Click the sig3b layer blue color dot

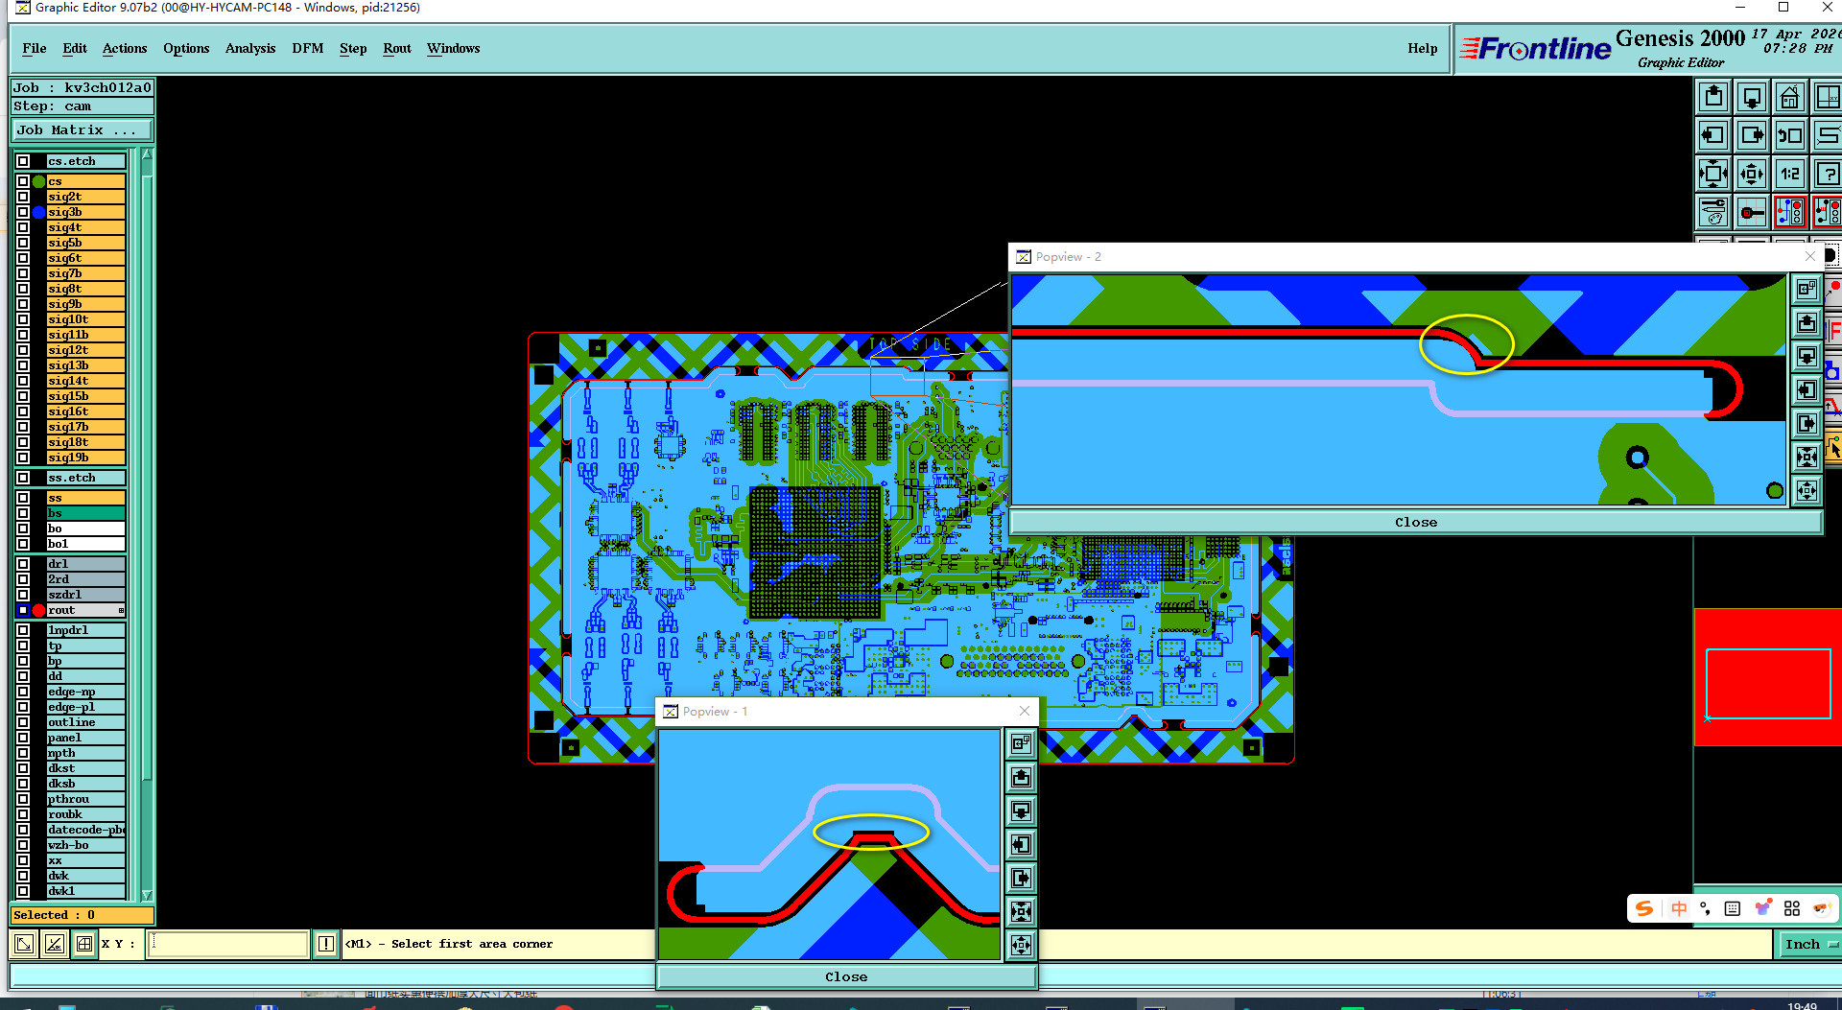(38, 212)
